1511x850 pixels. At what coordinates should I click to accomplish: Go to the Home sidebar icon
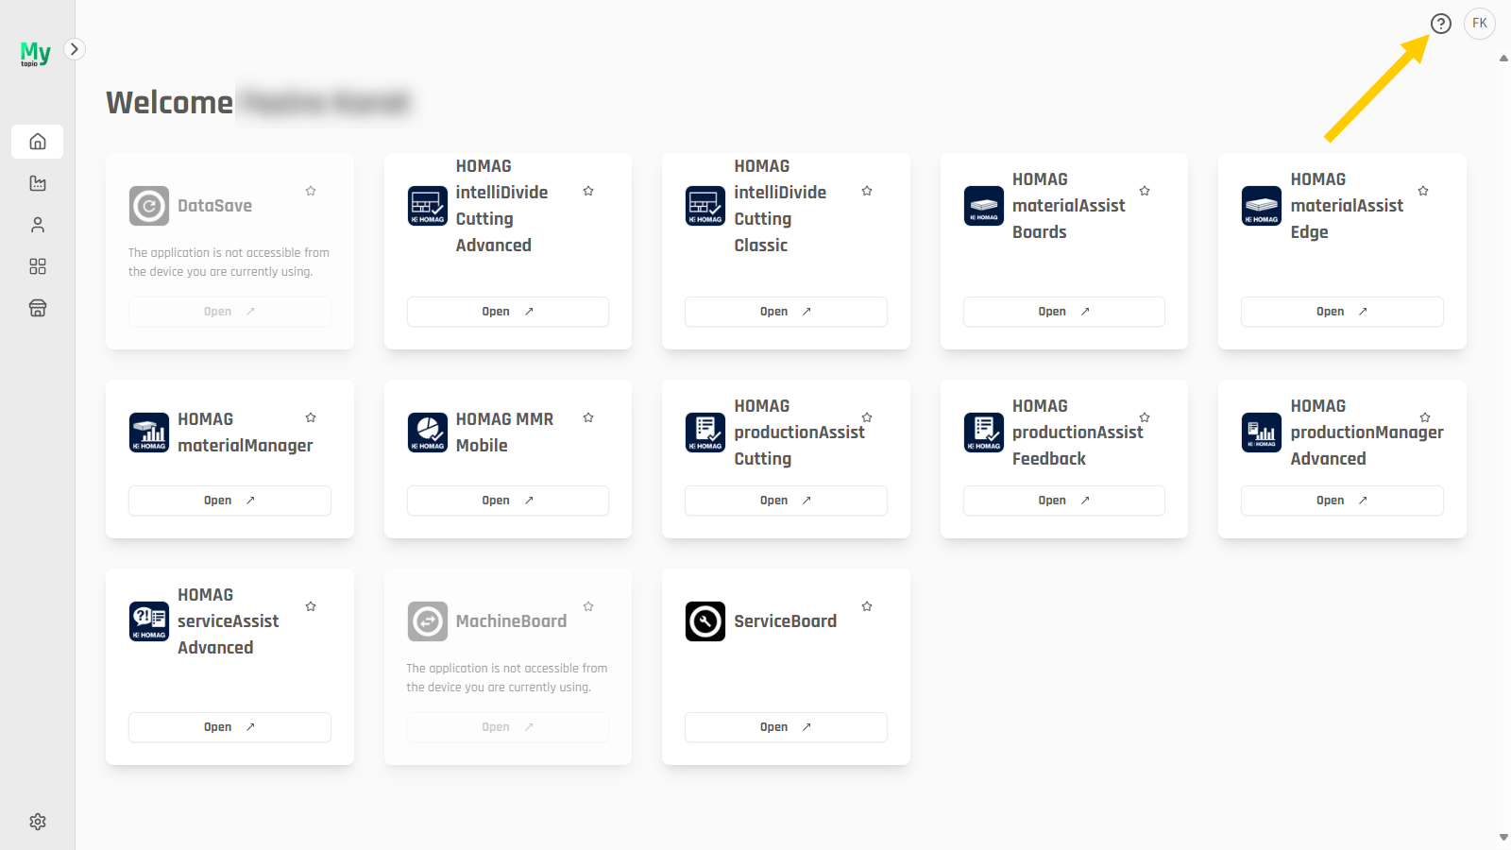[x=38, y=142]
